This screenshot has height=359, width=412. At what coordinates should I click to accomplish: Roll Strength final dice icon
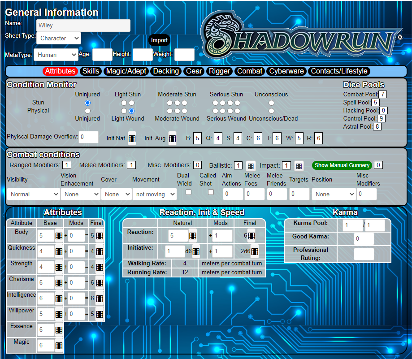pos(100,267)
